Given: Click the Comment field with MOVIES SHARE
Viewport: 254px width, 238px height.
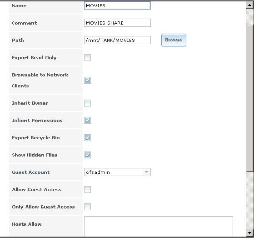Looking at the screenshot, I should 117,23.
